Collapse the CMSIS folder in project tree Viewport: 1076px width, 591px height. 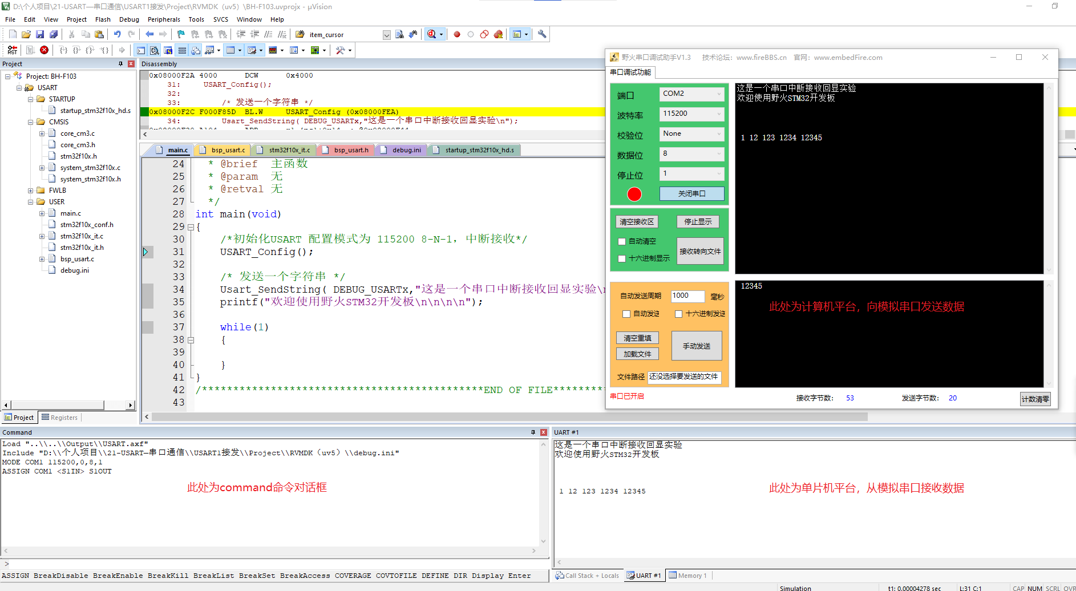click(30, 122)
